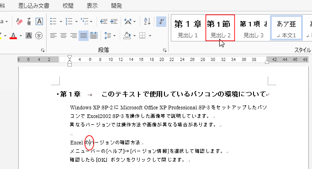Open the 段落 dialog launcher arrow
312x169 pixels.
(164, 51)
